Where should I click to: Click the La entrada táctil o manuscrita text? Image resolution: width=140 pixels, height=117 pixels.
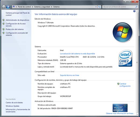(x=86, y=67)
